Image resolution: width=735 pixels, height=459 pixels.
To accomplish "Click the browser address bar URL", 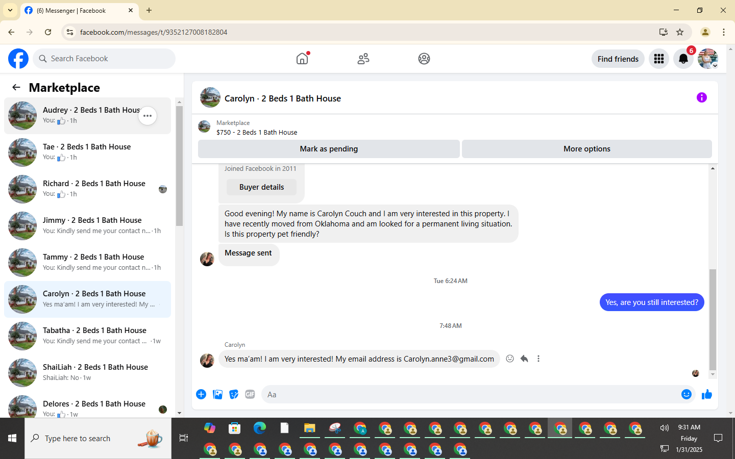I will [x=154, y=32].
